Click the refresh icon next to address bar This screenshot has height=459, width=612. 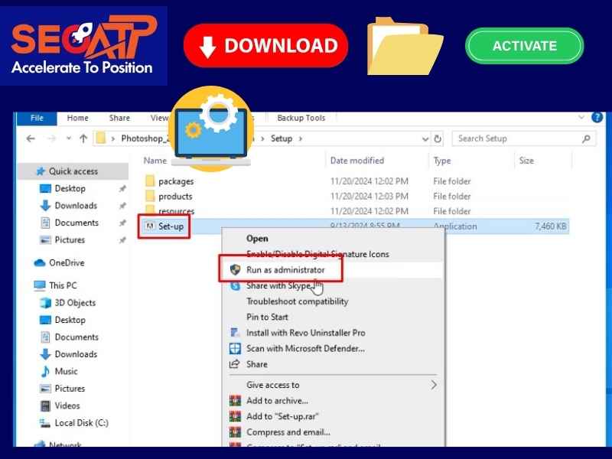[x=438, y=138]
